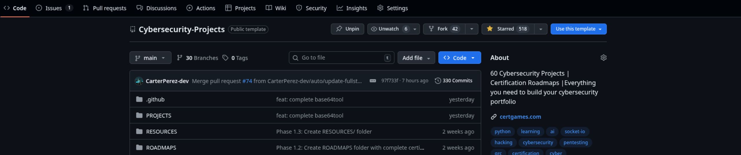The width and height of the screenshot is (741, 155).
Task: Expand commit message ellipsis icon
Action: click(373, 81)
